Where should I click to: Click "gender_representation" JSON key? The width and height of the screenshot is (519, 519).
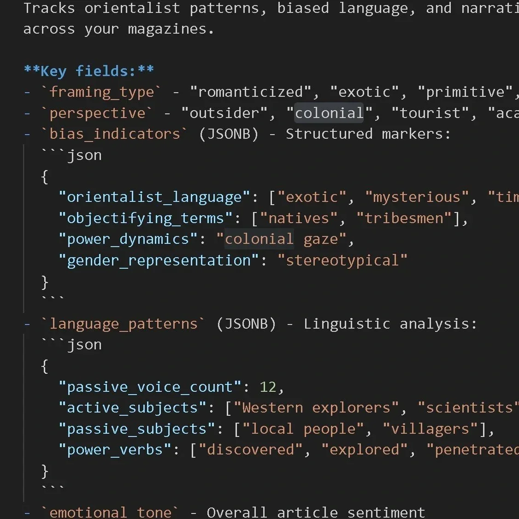(159, 260)
